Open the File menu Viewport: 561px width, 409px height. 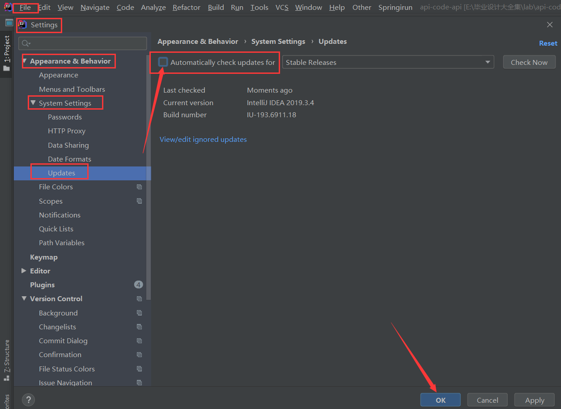tap(25, 7)
